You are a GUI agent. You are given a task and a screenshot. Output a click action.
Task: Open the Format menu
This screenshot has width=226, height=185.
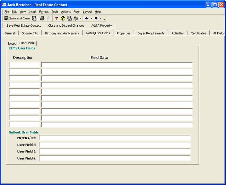click(x=44, y=12)
